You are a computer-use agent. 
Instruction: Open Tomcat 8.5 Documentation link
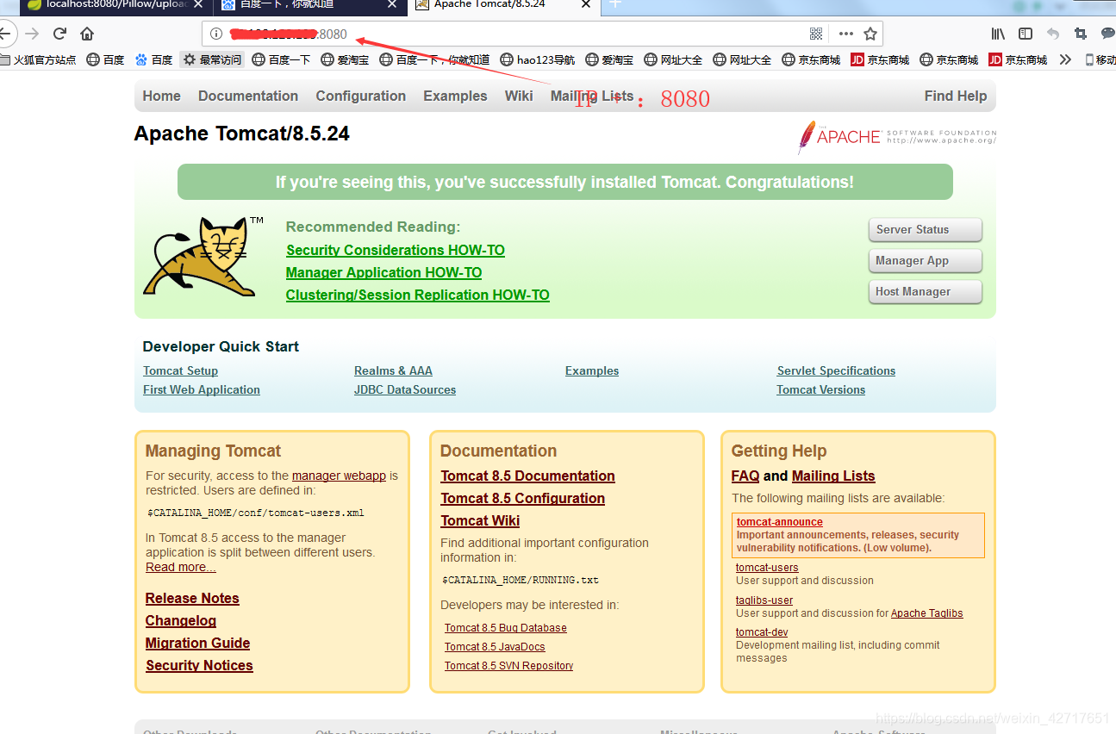pos(527,476)
